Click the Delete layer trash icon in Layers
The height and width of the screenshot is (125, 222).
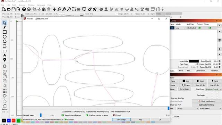[x=219, y=40]
